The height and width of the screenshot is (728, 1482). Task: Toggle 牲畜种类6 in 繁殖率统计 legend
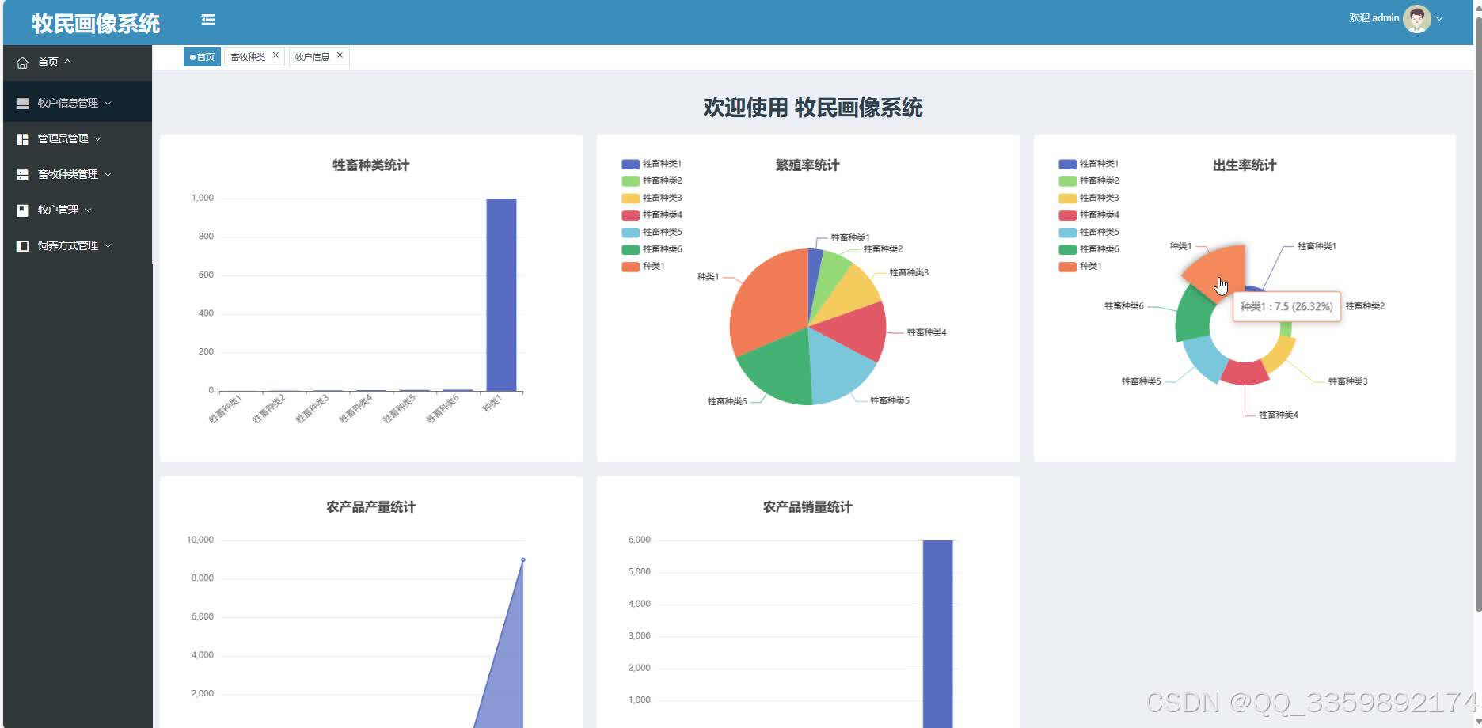pos(652,249)
